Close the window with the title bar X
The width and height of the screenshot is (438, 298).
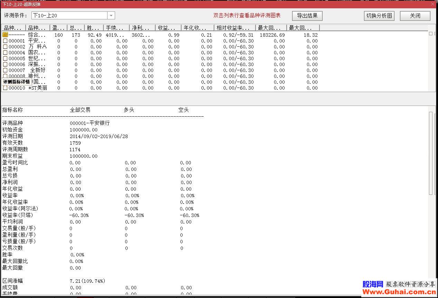[432, 4]
